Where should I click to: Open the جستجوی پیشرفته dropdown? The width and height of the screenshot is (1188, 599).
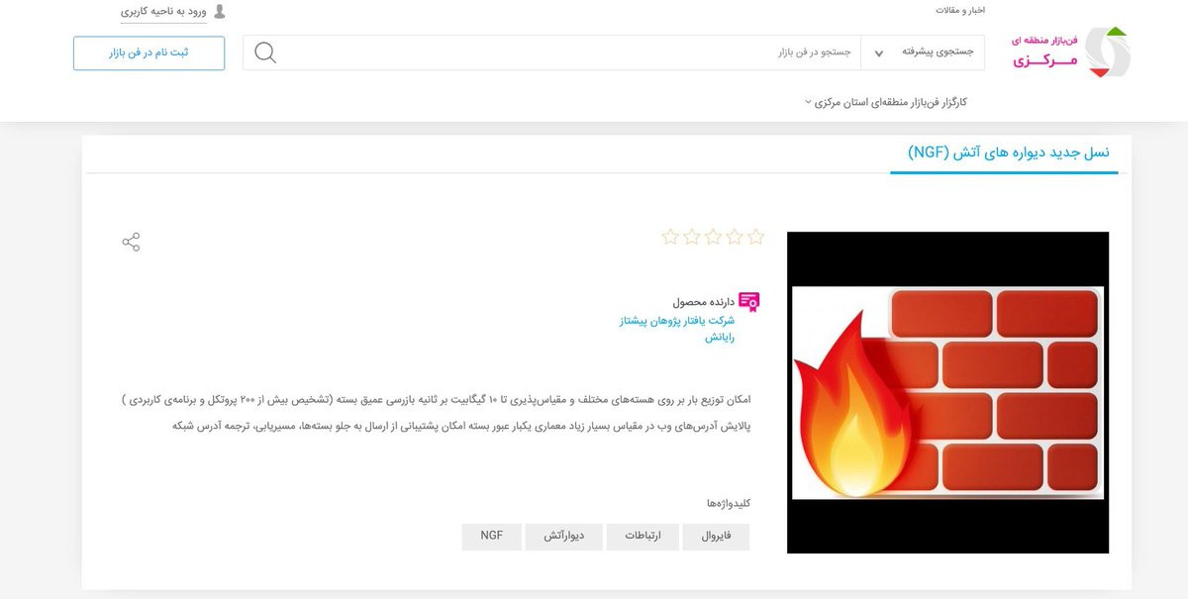[924, 52]
